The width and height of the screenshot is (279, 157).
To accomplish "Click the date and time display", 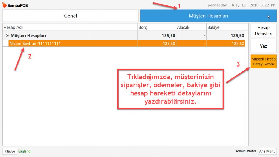I will pyautogui.click(x=241, y=5).
